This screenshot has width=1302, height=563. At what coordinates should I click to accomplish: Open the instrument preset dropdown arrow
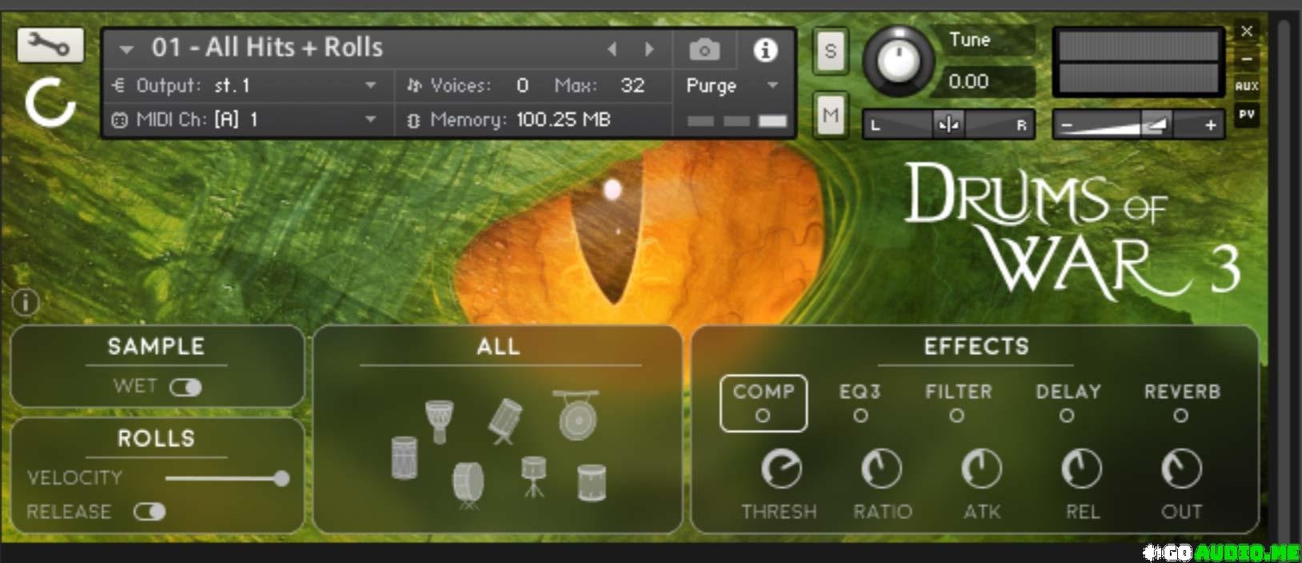[126, 50]
